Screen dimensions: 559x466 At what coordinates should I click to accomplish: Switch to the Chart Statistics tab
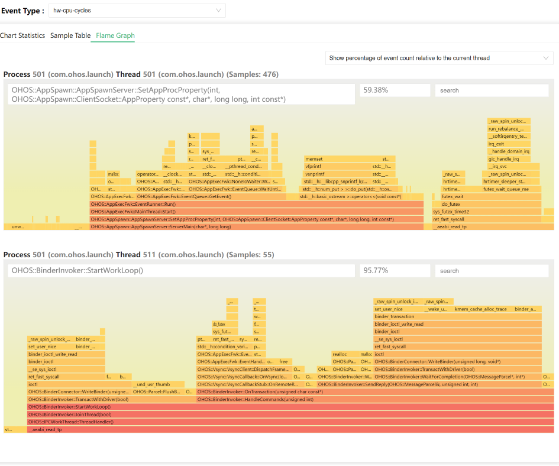(22, 35)
